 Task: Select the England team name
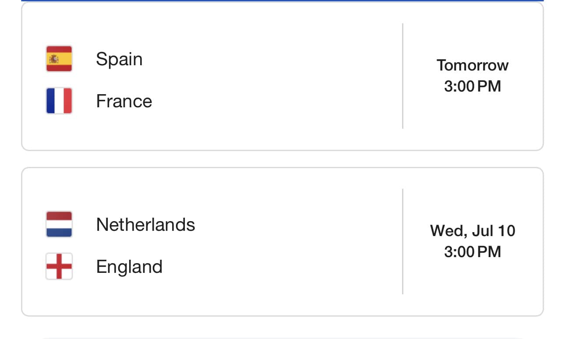tap(129, 267)
